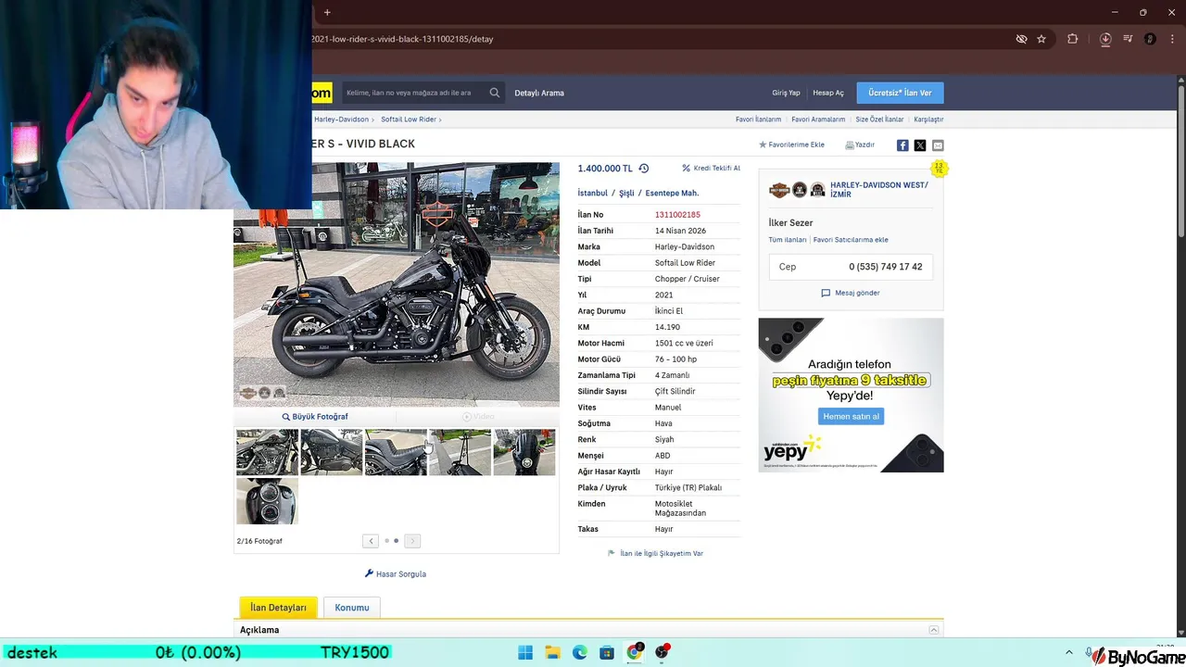The height and width of the screenshot is (667, 1186).
Task: Open media control music-list icon
Action: [x=1128, y=39]
